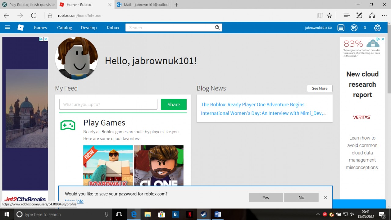Open the Edge reading view icon
391x220 pixels.
coord(320,16)
